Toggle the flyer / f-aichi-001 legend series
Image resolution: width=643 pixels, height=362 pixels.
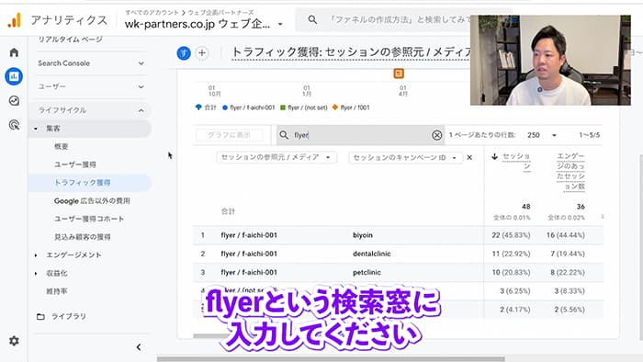click(x=249, y=107)
